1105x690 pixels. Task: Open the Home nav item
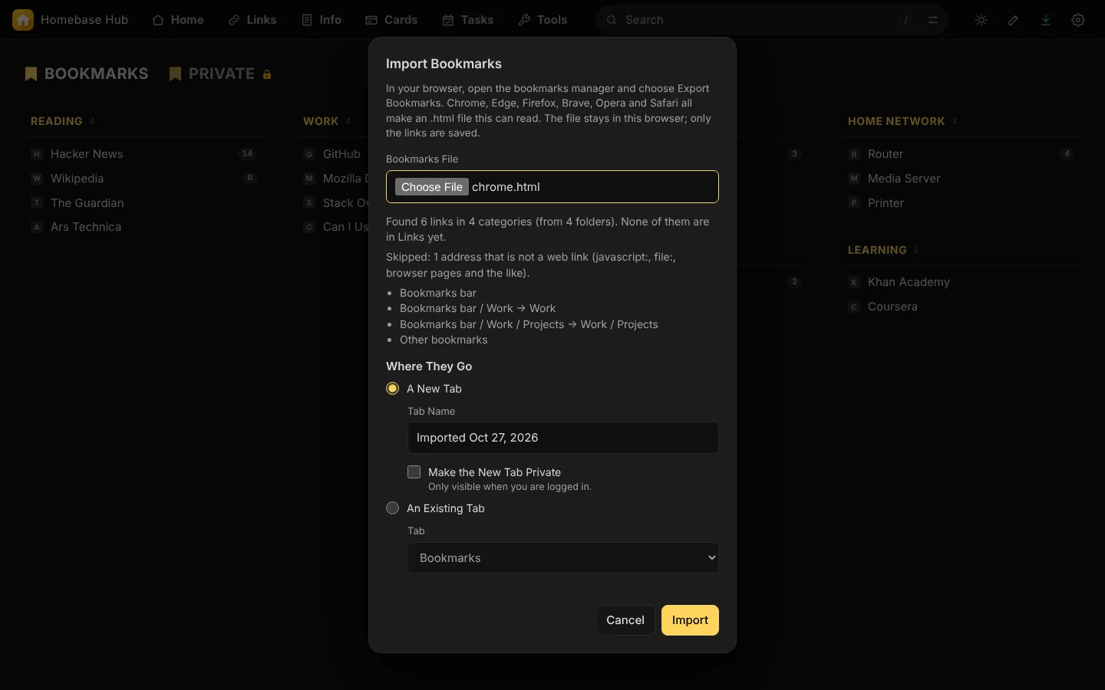point(178,20)
